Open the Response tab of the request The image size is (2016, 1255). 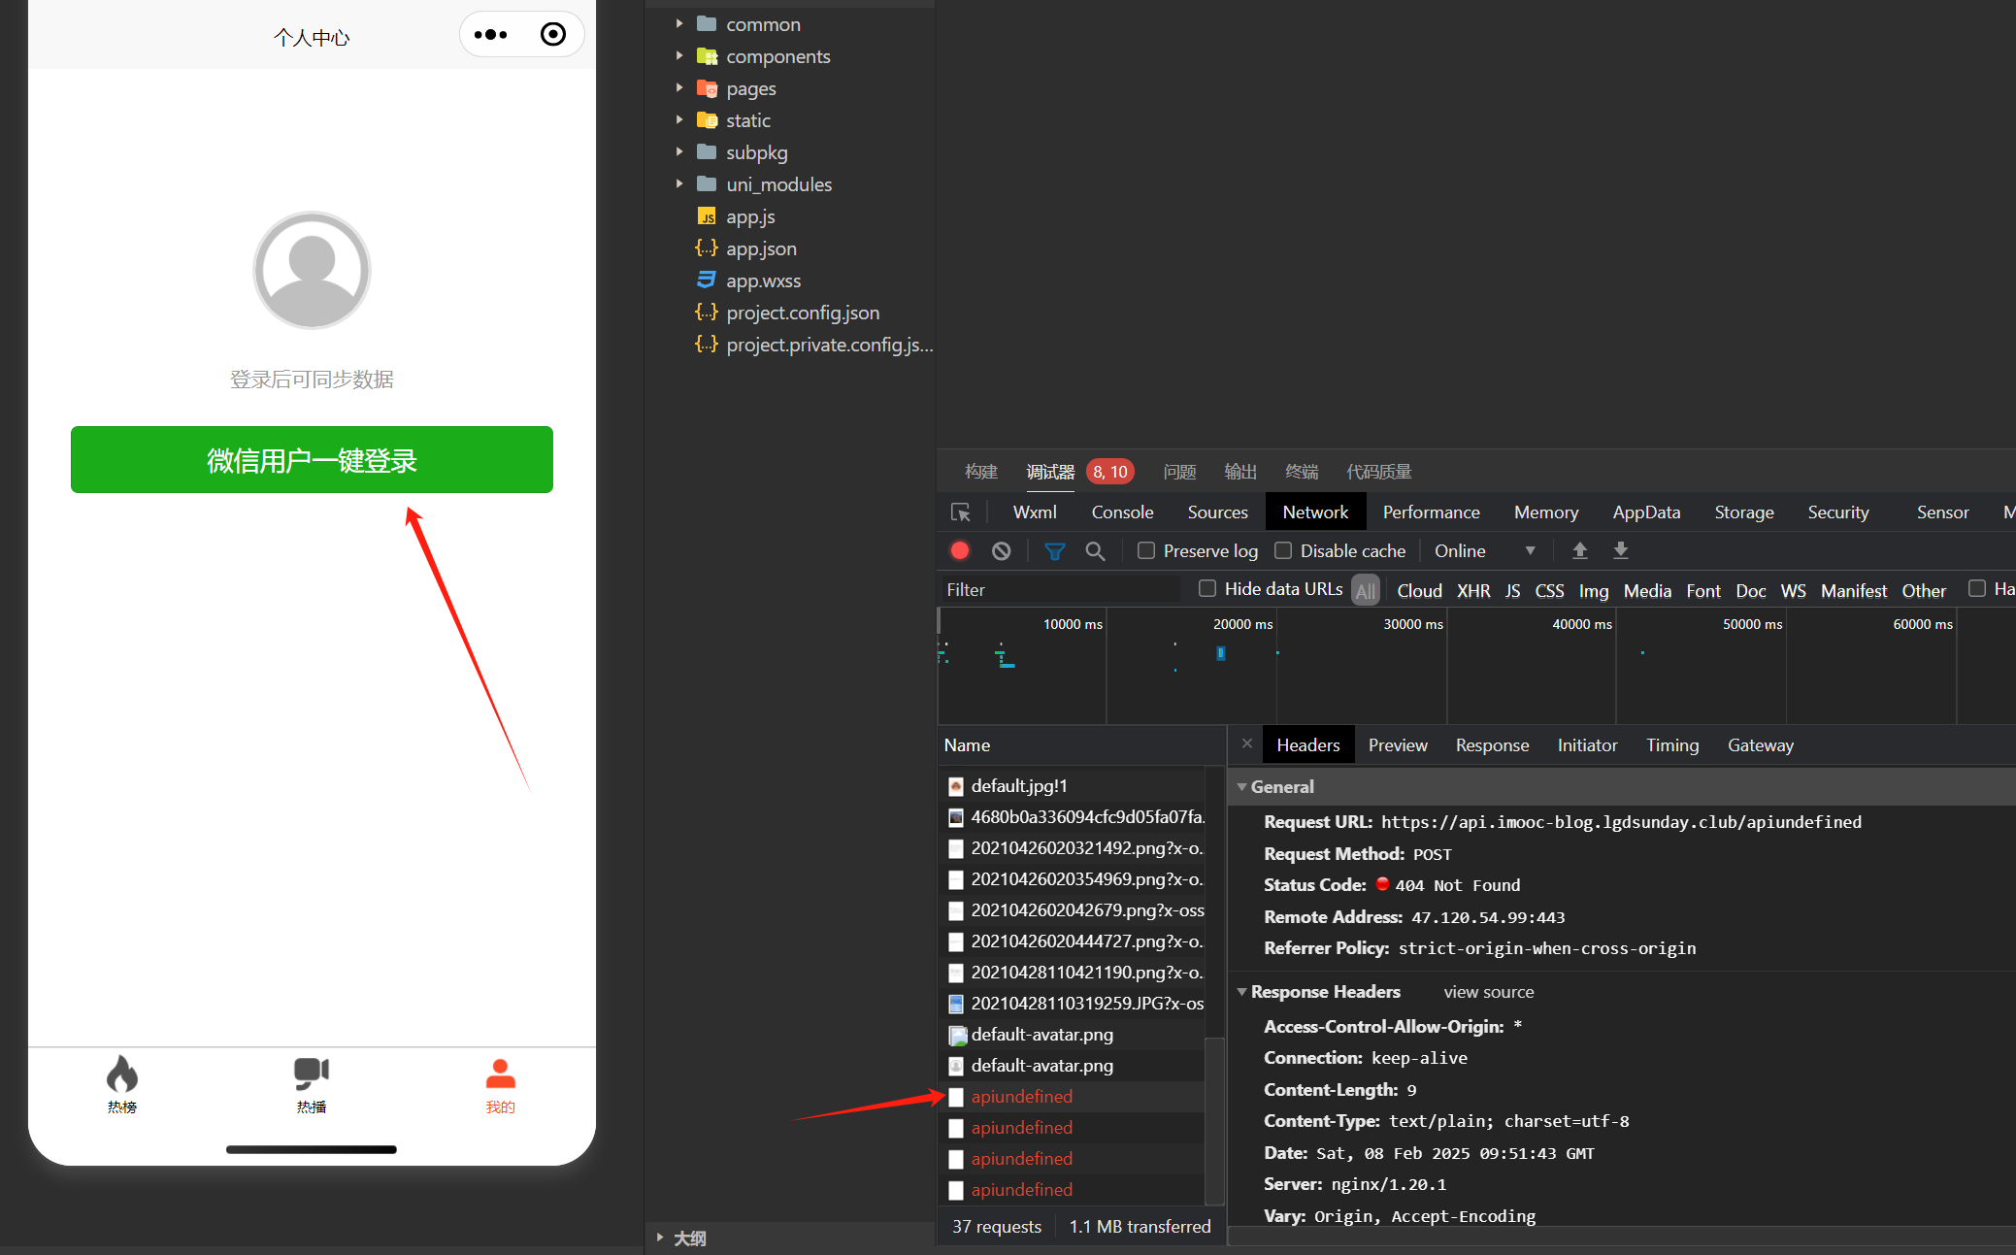point(1492,745)
